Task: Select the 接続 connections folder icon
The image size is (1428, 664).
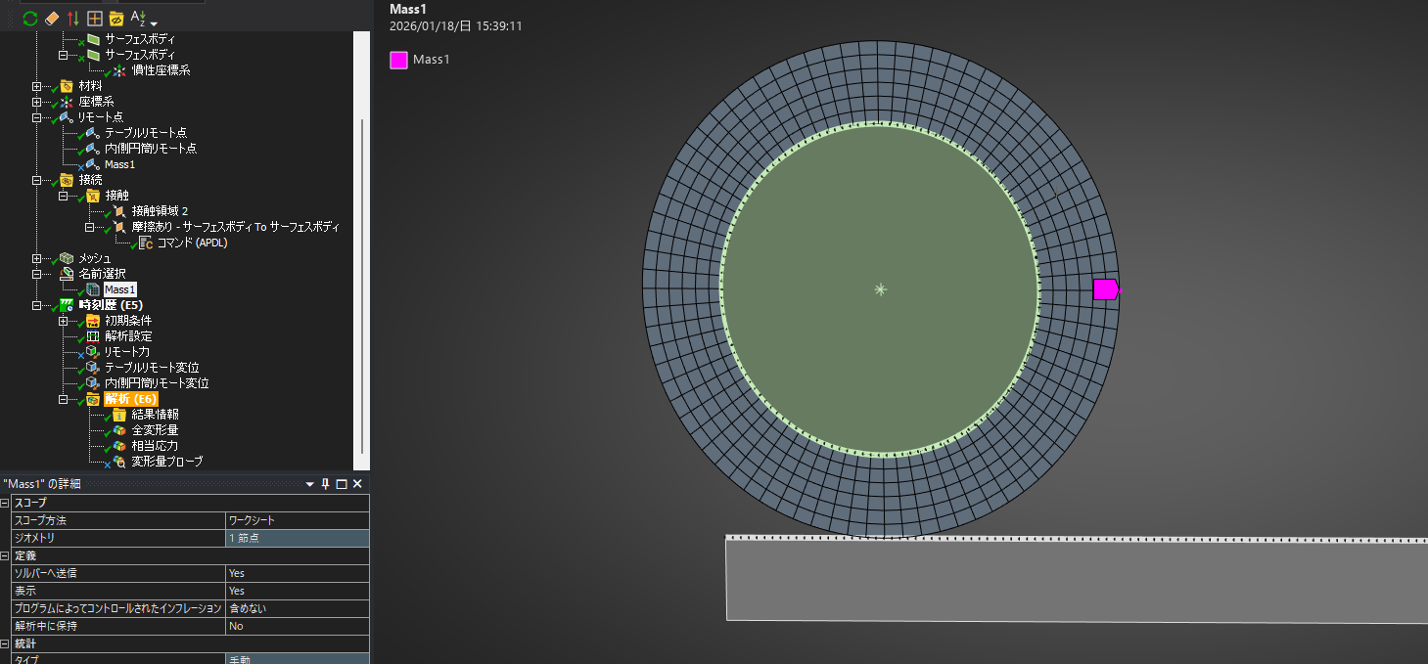Action: [x=67, y=180]
